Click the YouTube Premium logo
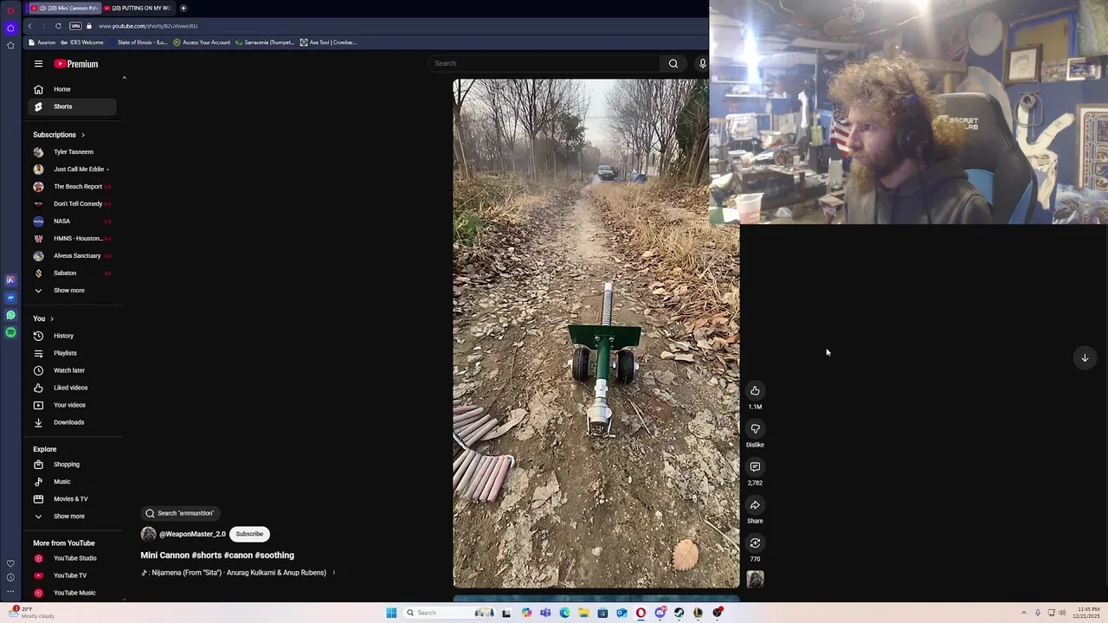This screenshot has width=1108, height=623. point(76,64)
